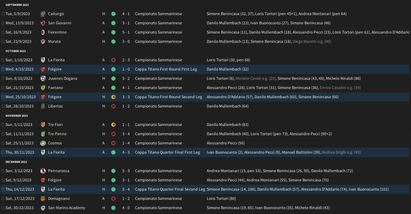Toggle the tick beside Sat, 30/12/2023 fixture

pos(3,208)
